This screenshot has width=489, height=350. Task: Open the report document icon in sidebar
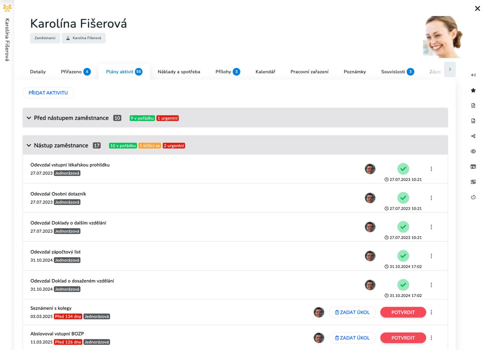coord(473,121)
